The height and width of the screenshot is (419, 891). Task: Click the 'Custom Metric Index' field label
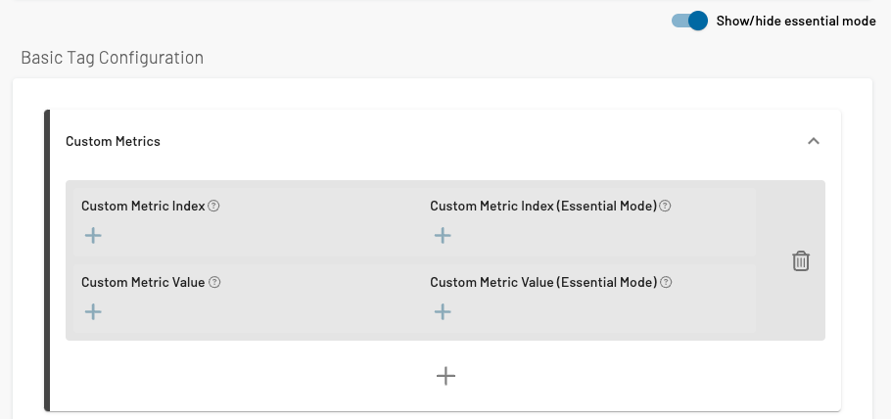pyautogui.click(x=143, y=207)
